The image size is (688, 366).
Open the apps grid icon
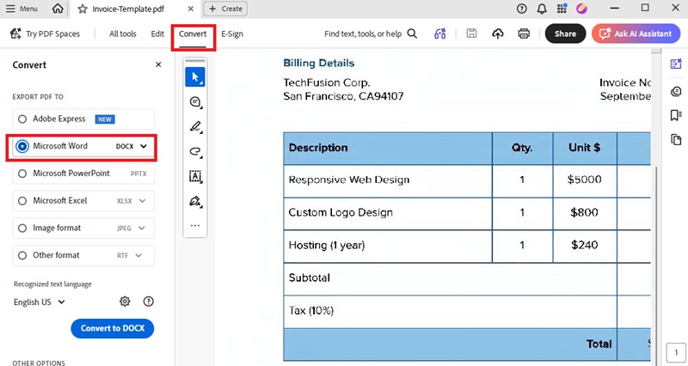click(562, 9)
